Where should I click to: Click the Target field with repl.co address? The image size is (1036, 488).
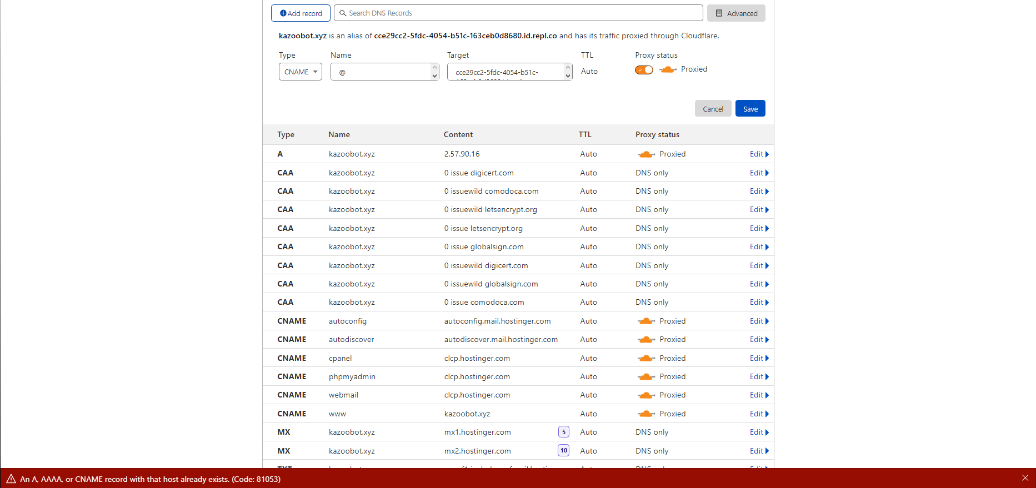click(509, 72)
